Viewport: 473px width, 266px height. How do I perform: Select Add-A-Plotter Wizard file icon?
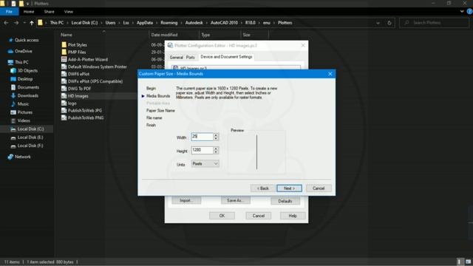64,59
